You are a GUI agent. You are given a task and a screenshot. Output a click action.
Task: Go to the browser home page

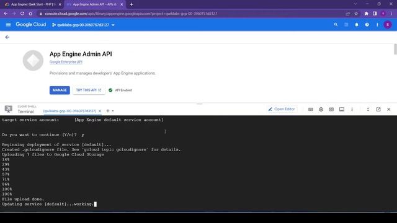click(x=30, y=14)
